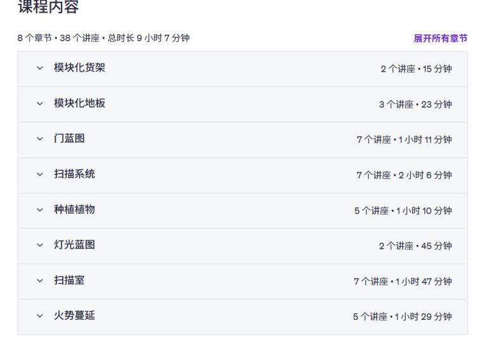The image size is (489, 349).
Task: Open the 扫描系统 section title
Action: pos(74,174)
